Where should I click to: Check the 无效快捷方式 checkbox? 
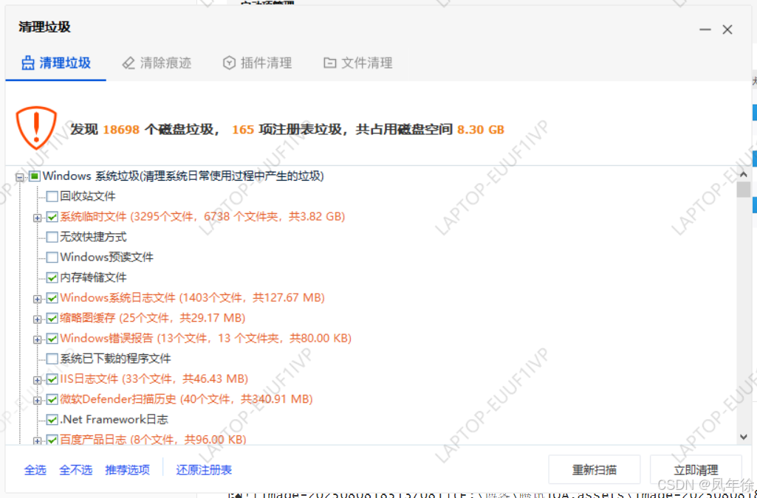(52, 237)
